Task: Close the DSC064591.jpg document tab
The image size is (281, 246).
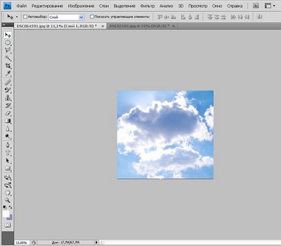Action: coord(103,26)
